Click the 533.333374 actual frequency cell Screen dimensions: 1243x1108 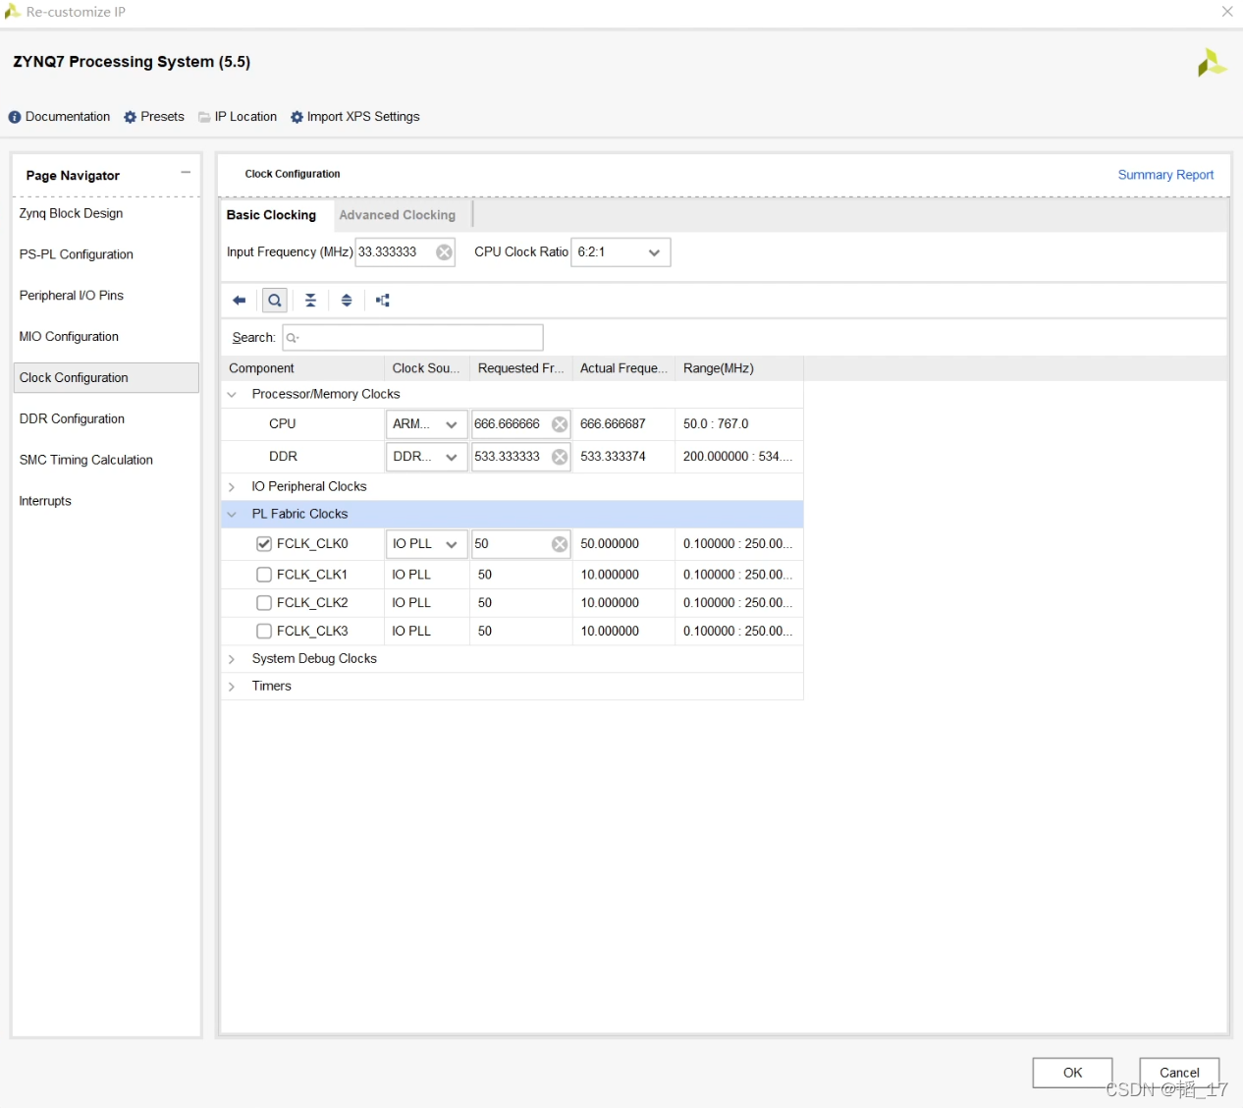(x=623, y=457)
